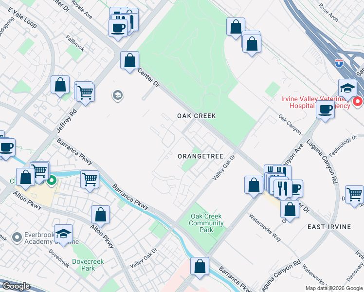Select the Rose Arch street label
Viewport: 364px width, 292px height.
coord(328,13)
